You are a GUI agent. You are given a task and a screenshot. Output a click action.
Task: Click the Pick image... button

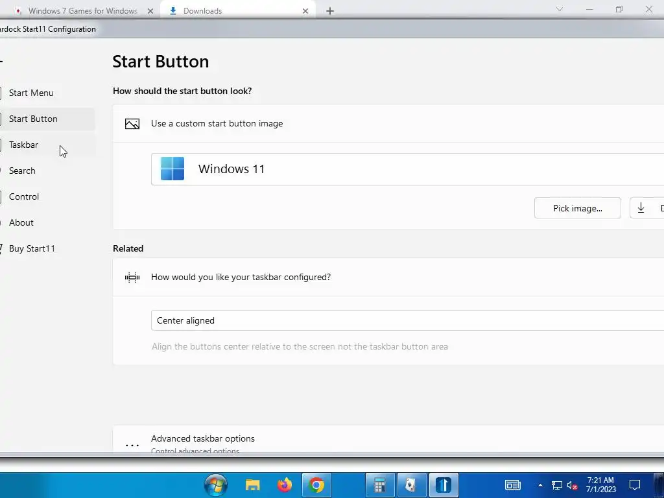point(578,208)
